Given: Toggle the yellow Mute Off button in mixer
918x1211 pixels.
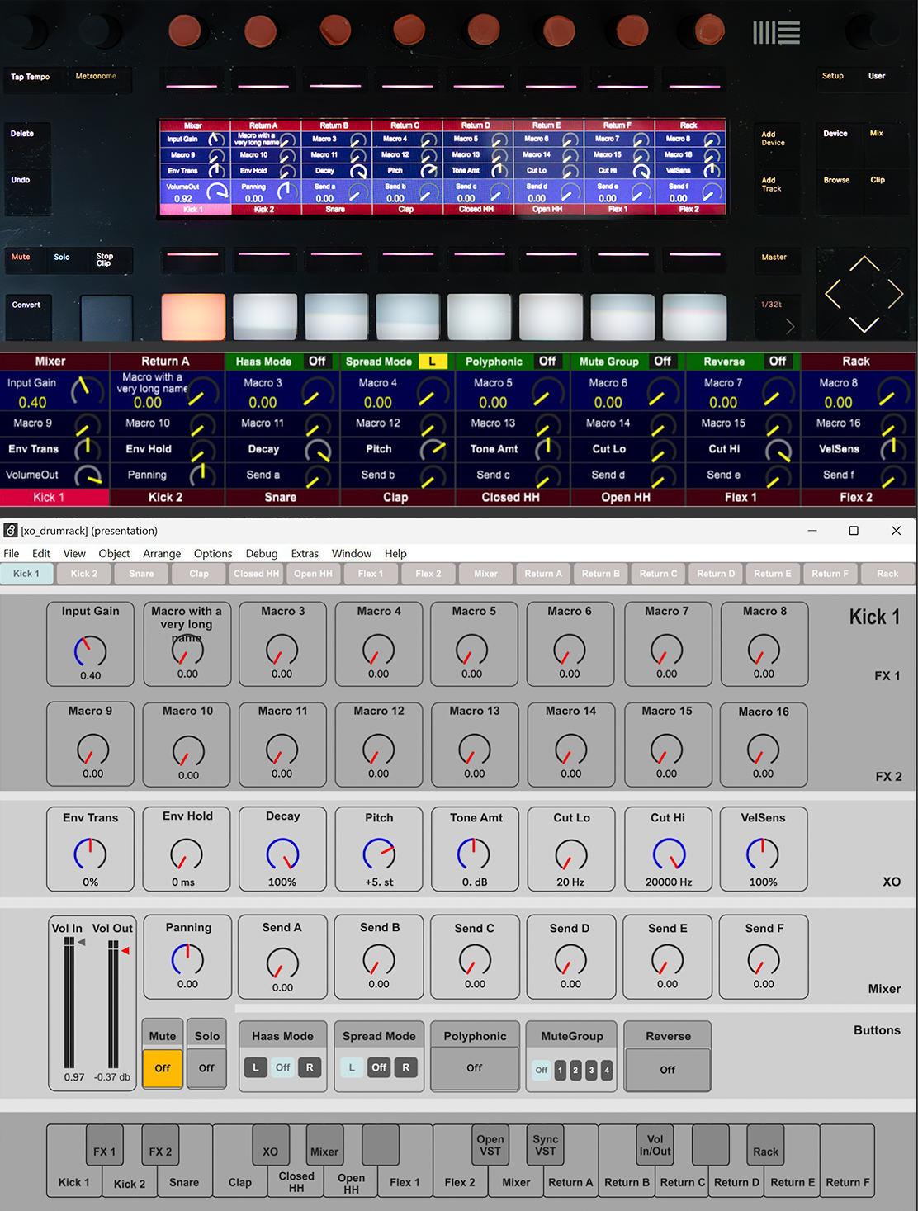Looking at the screenshot, I should [x=163, y=1068].
